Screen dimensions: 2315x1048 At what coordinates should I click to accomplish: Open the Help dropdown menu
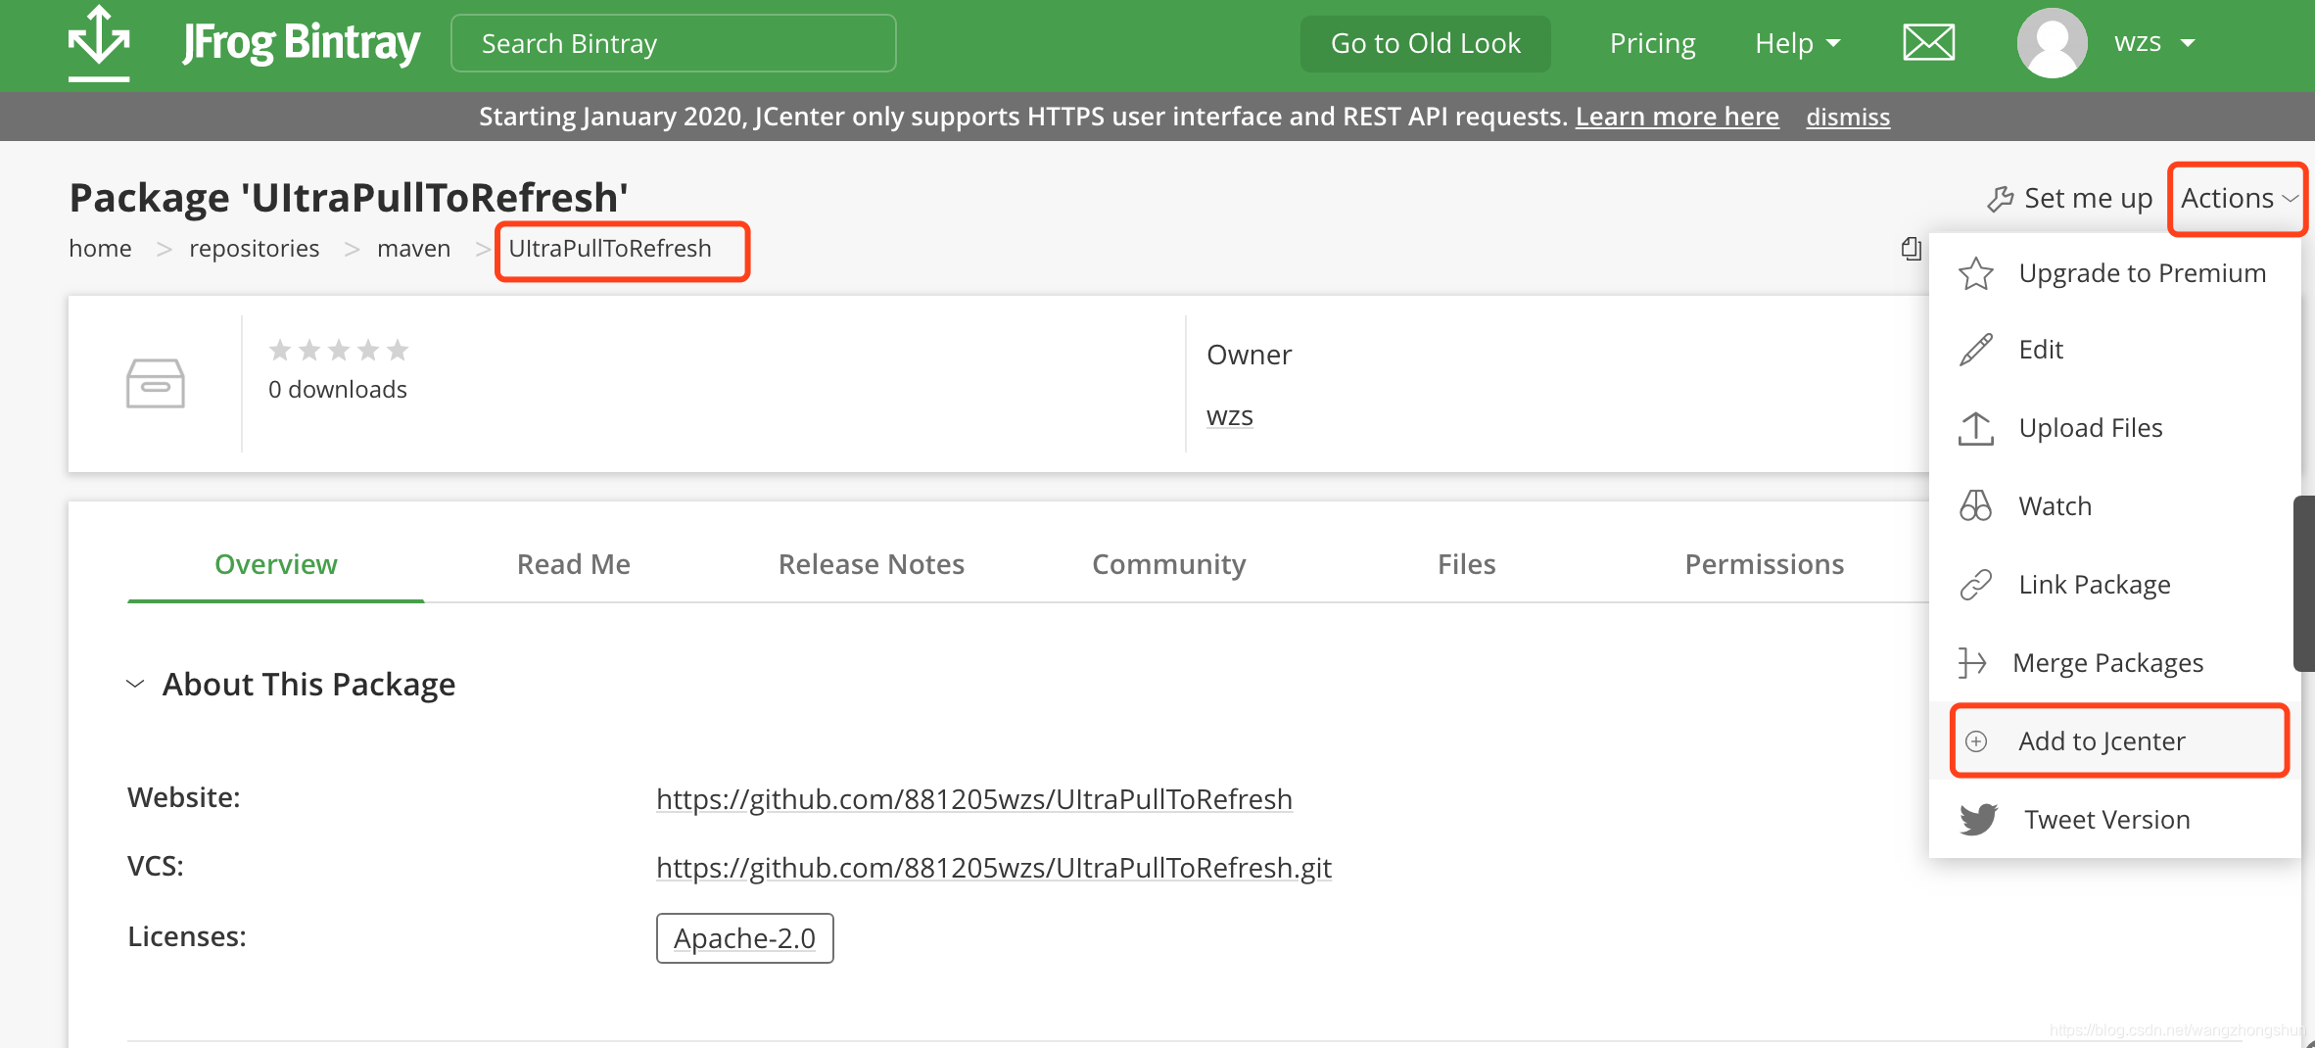1797,43
